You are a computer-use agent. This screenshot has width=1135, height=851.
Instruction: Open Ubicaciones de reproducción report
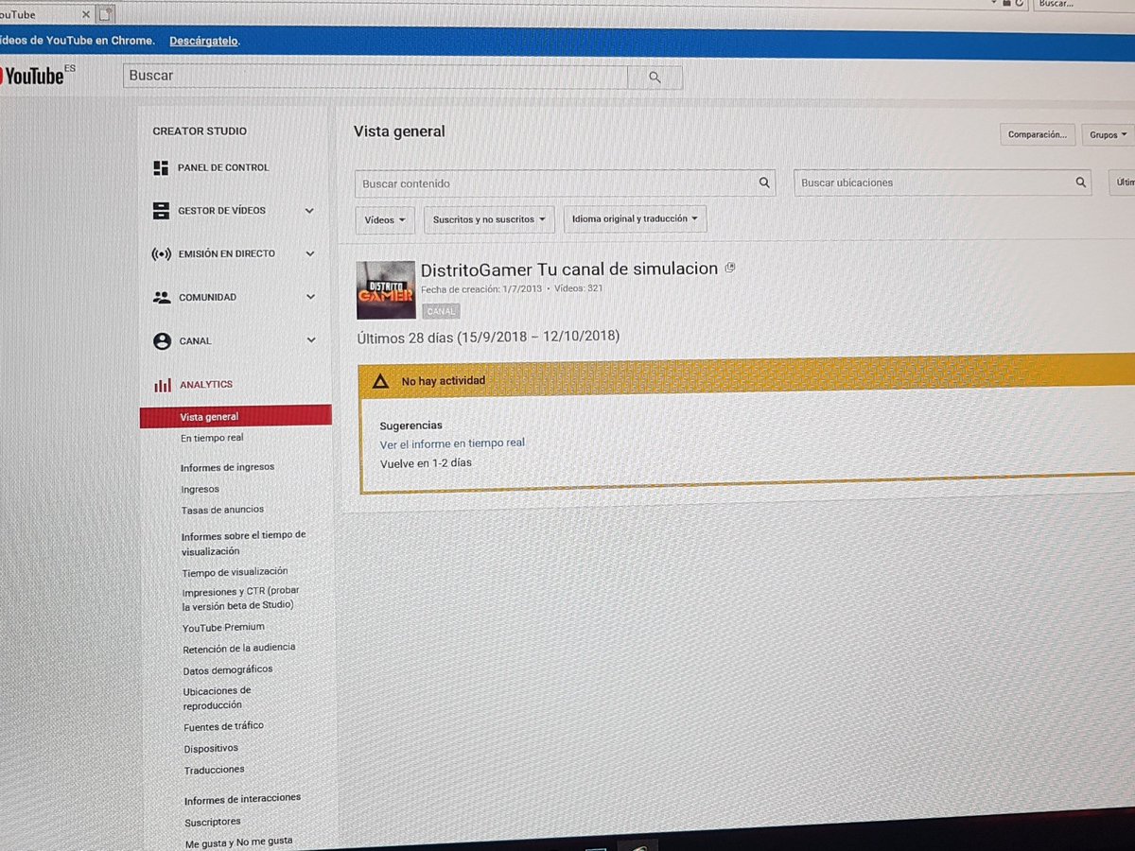click(x=218, y=698)
